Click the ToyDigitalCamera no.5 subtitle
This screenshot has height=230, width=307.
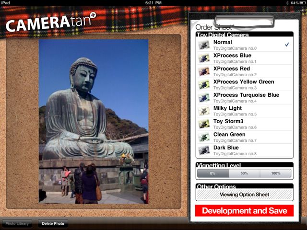(235, 114)
